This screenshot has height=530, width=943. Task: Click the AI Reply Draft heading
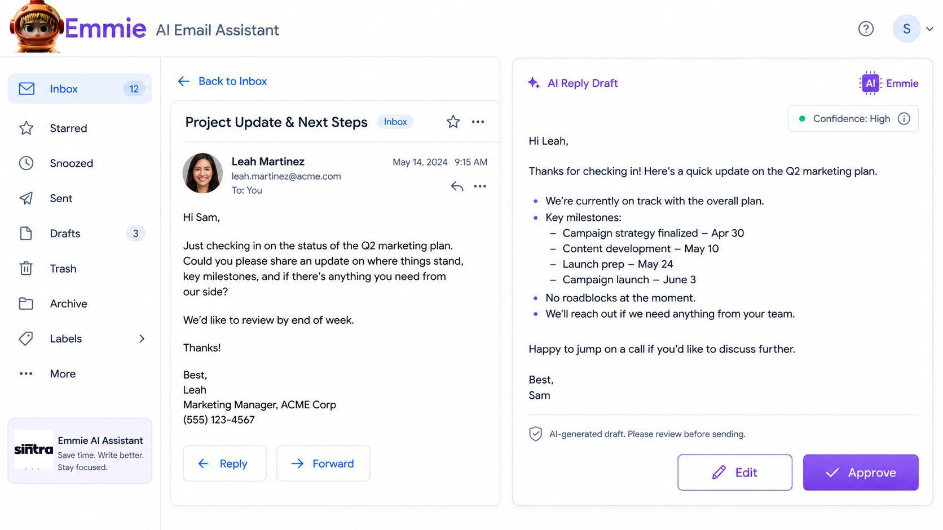click(583, 83)
